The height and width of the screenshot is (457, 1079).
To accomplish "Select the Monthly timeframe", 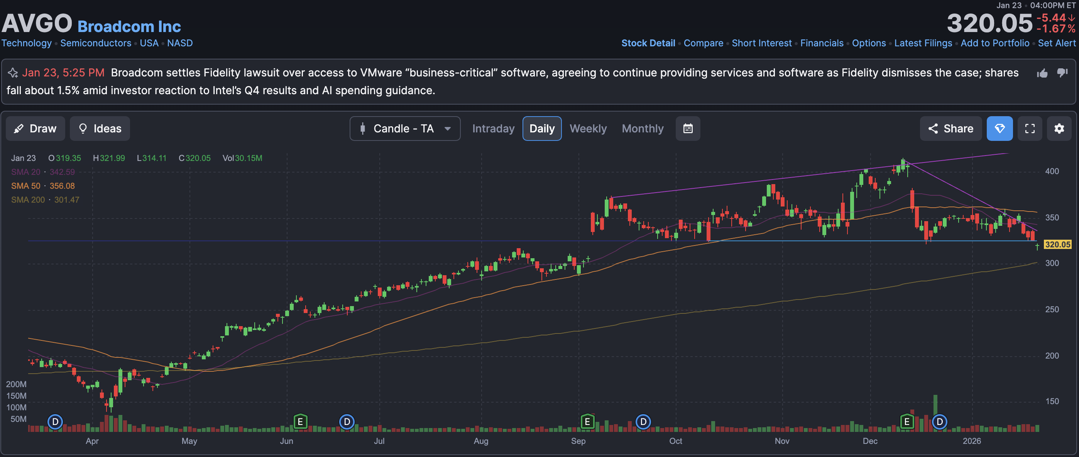I will (643, 129).
